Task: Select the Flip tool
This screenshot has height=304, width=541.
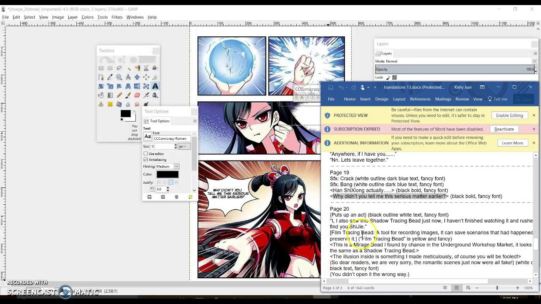Action: pyautogui.click(x=137, y=86)
